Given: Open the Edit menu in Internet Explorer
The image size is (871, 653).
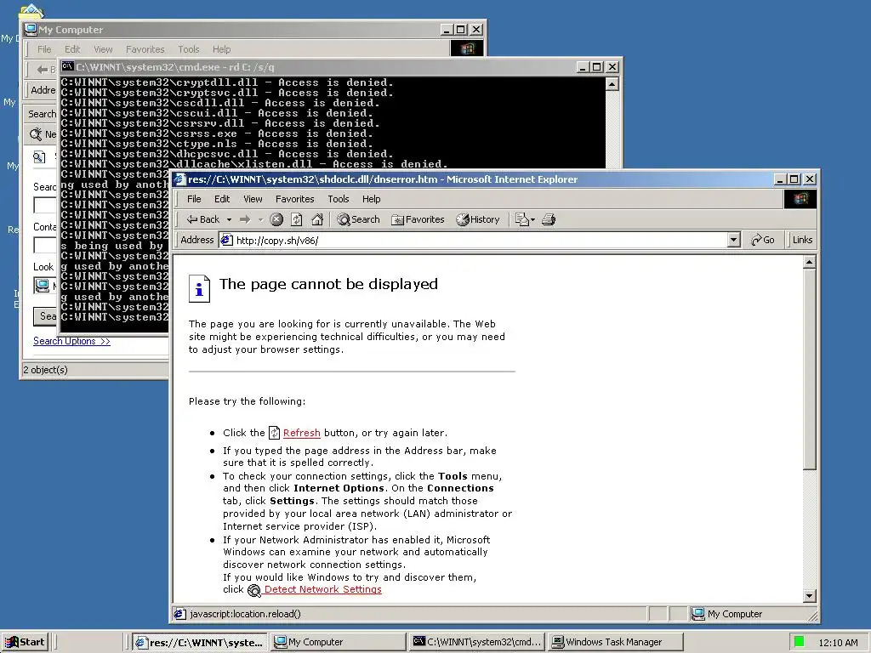Looking at the screenshot, I should click(222, 199).
